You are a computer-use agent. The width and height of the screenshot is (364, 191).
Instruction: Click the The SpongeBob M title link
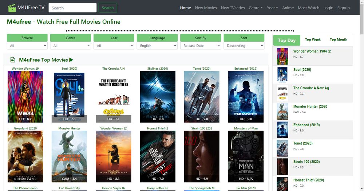click(202, 188)
